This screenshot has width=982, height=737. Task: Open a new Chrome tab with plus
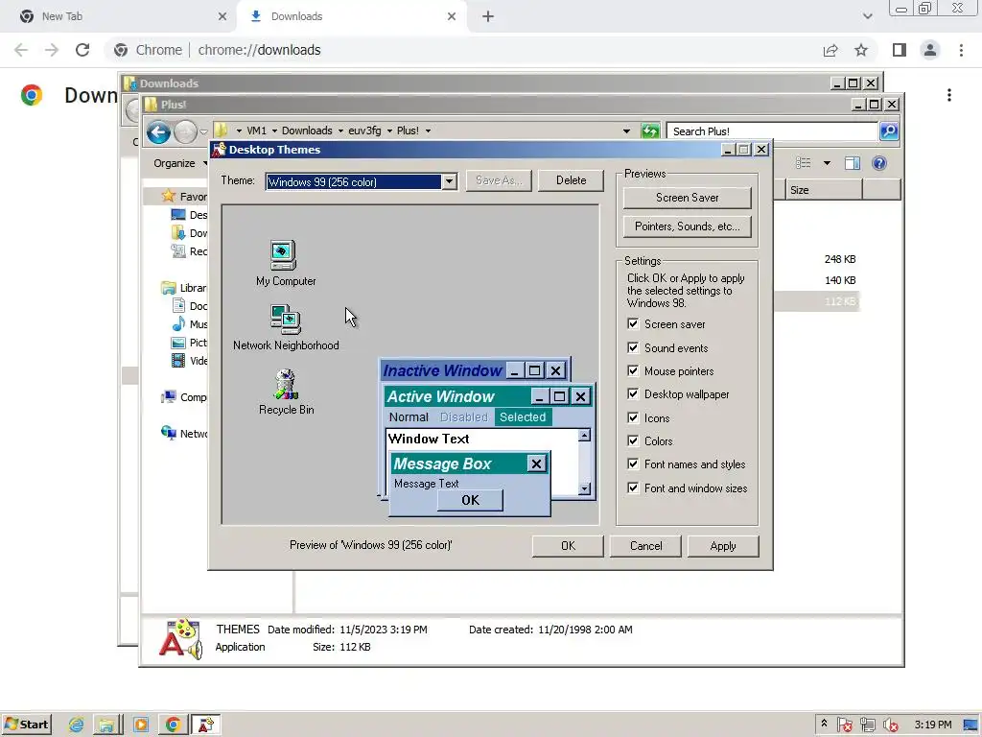click(x=488, y=16)
